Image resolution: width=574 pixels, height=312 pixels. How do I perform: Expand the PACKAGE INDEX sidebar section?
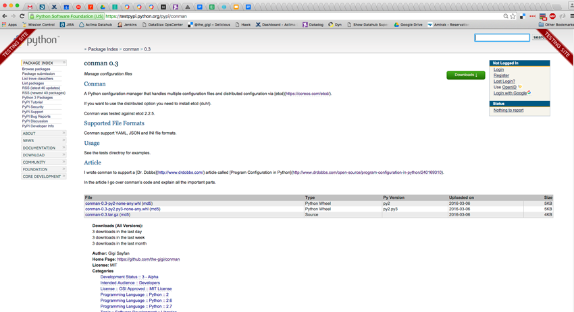[44, 63]
